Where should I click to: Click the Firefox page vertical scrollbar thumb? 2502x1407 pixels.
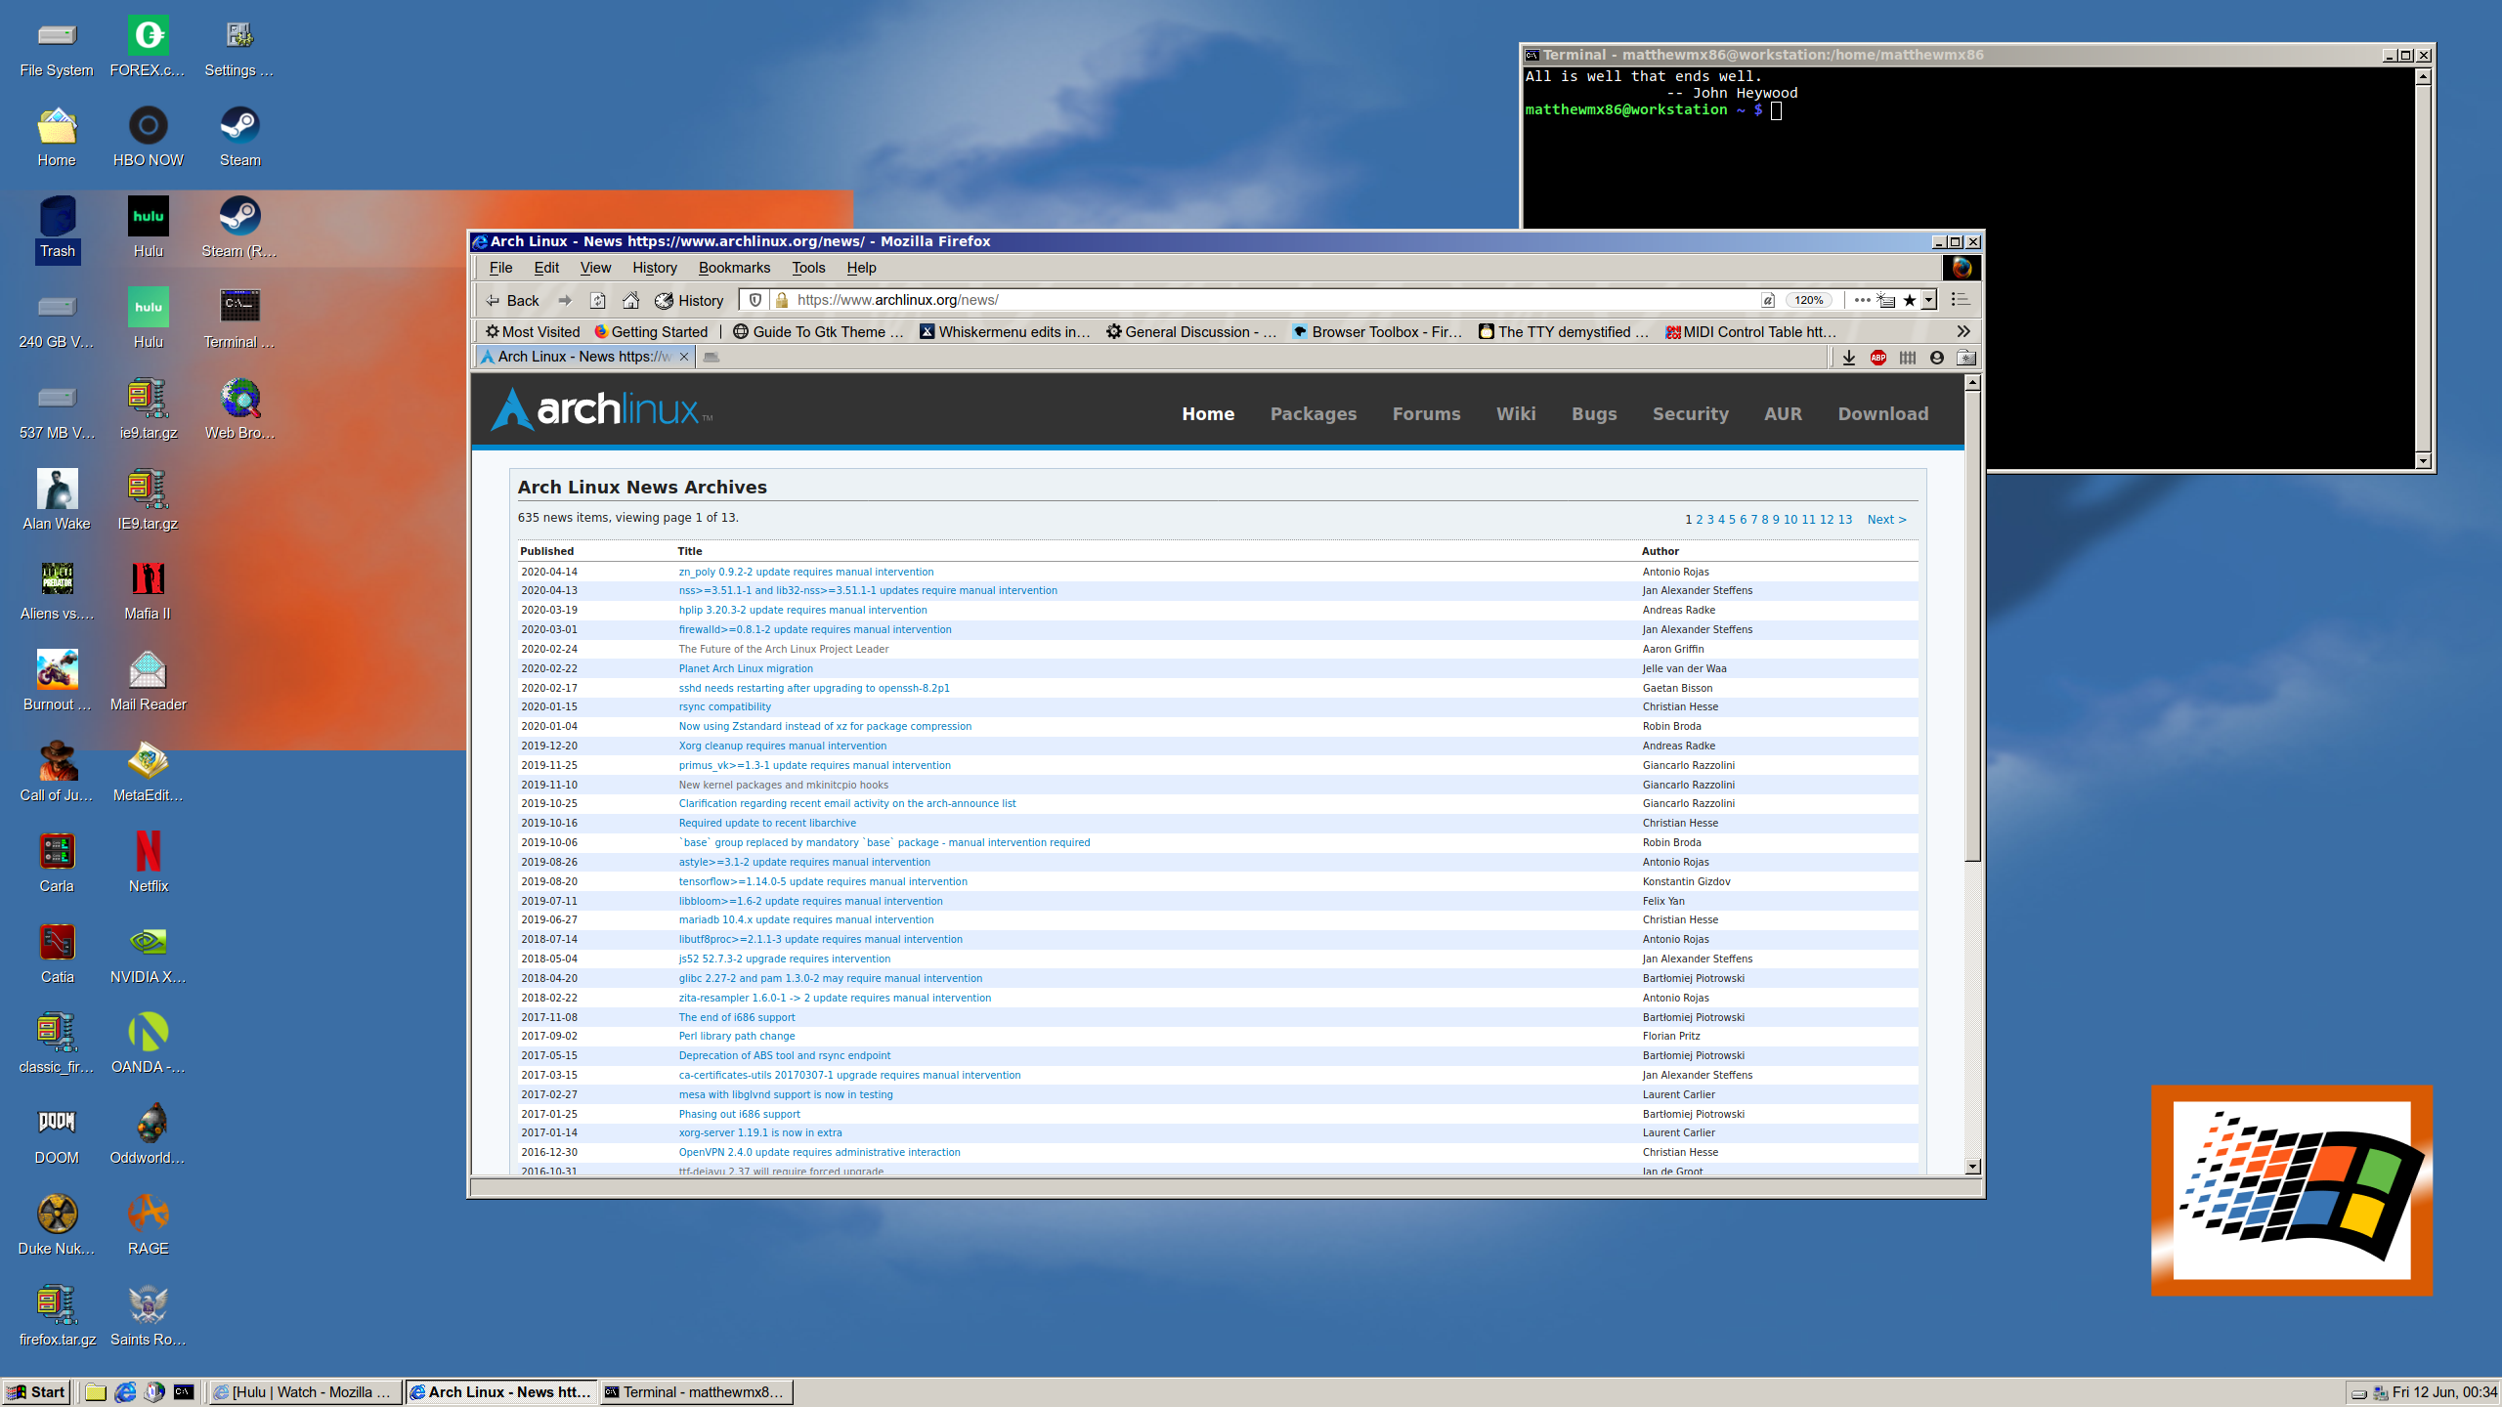click(1972, 626)
